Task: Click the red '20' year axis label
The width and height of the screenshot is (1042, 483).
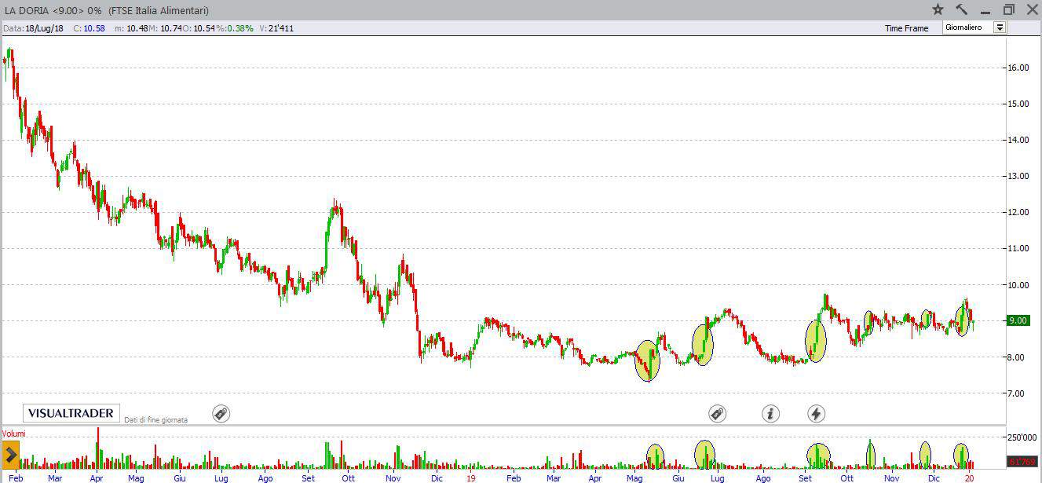Action: (969, 478)
